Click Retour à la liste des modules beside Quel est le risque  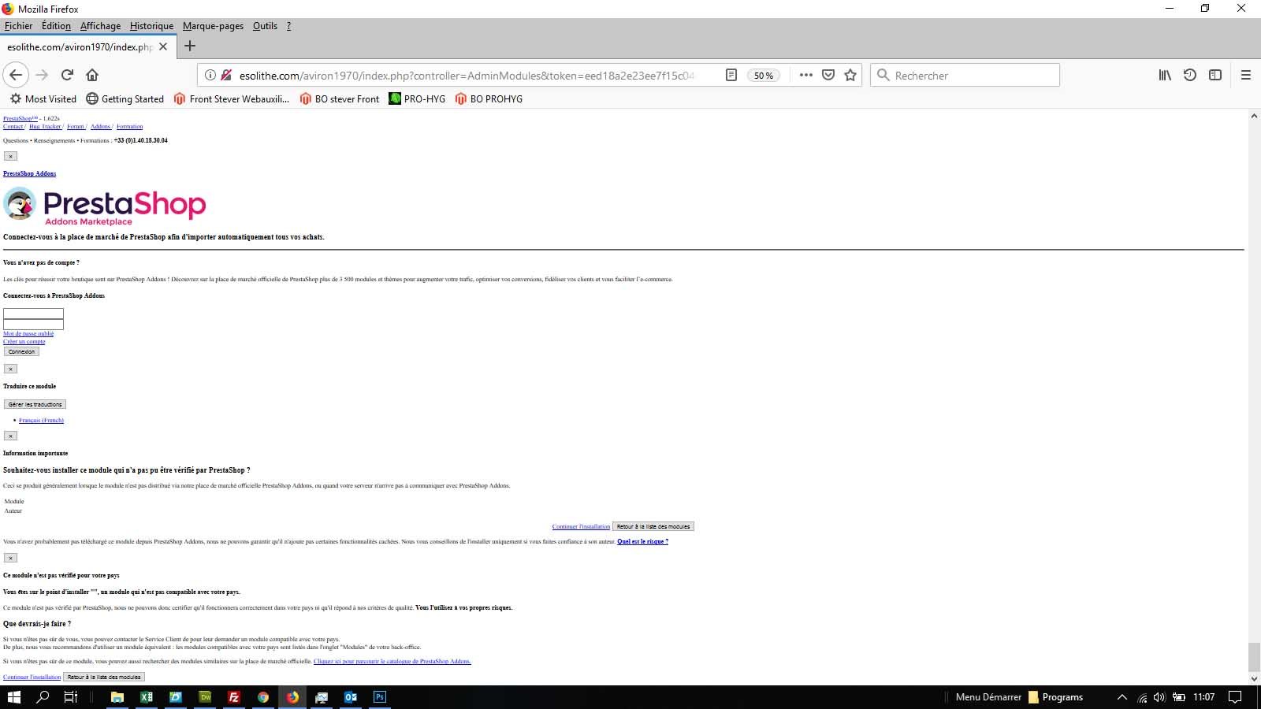coord(653,526)
